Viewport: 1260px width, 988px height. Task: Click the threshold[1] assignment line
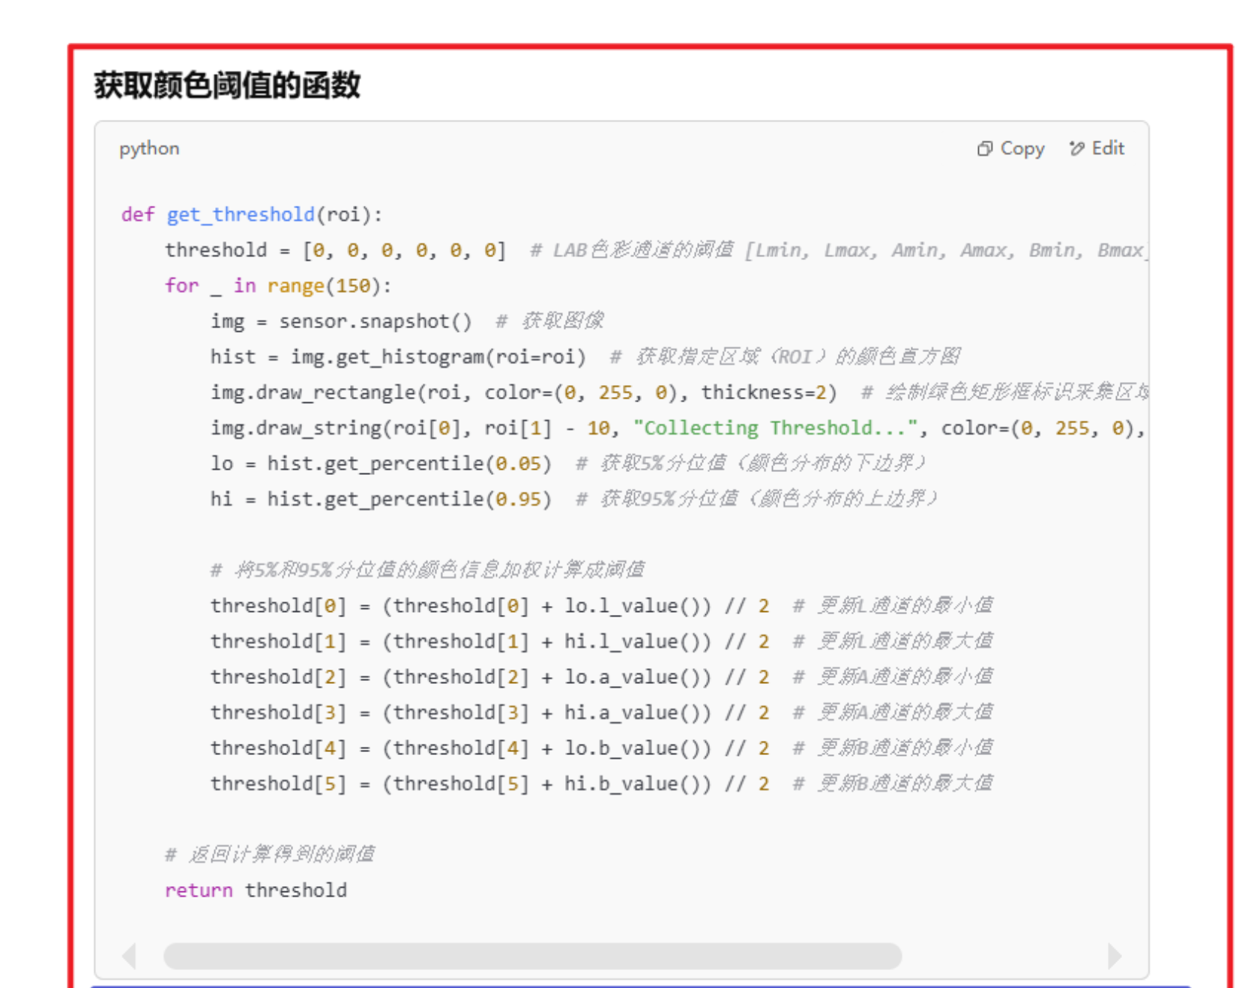[x=601, y=642]
